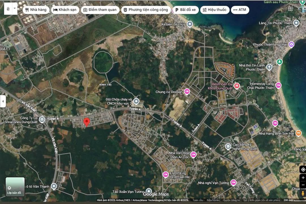Open the Quyền riêng tư footer link
Viewport: 306px width, 204px height.
(231, 200)
